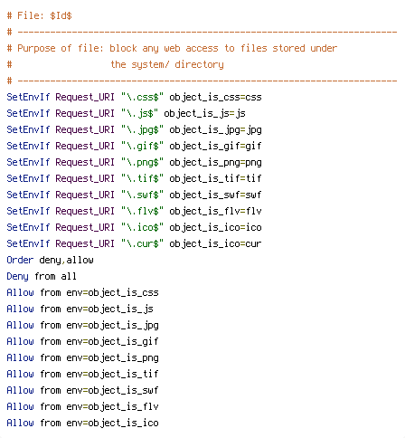Click the "\.ico$" pattern string
405x438 pixels.
[x=142, y=227]
